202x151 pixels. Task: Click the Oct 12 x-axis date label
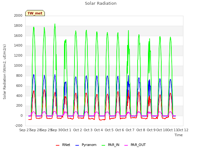(x=183, y=130)
